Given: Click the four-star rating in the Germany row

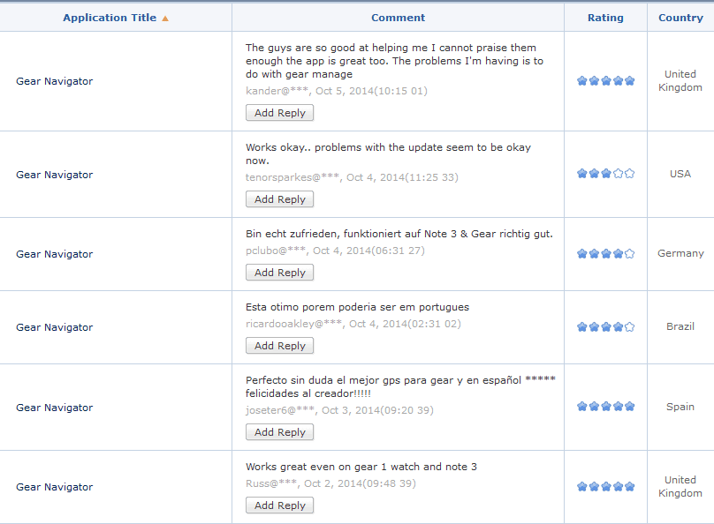Looking at the screenshot, I should pyautogui.click(x=605, y=253).
